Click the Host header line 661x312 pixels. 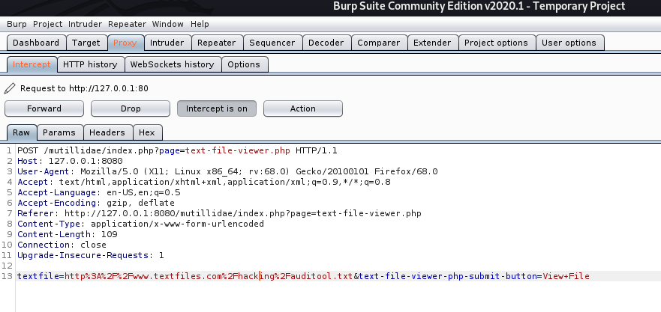tap(70, 161)
